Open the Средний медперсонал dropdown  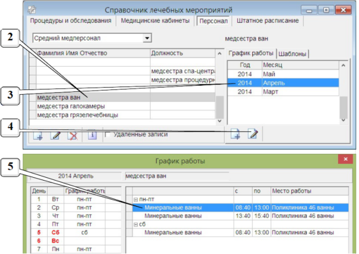point(147,39)
